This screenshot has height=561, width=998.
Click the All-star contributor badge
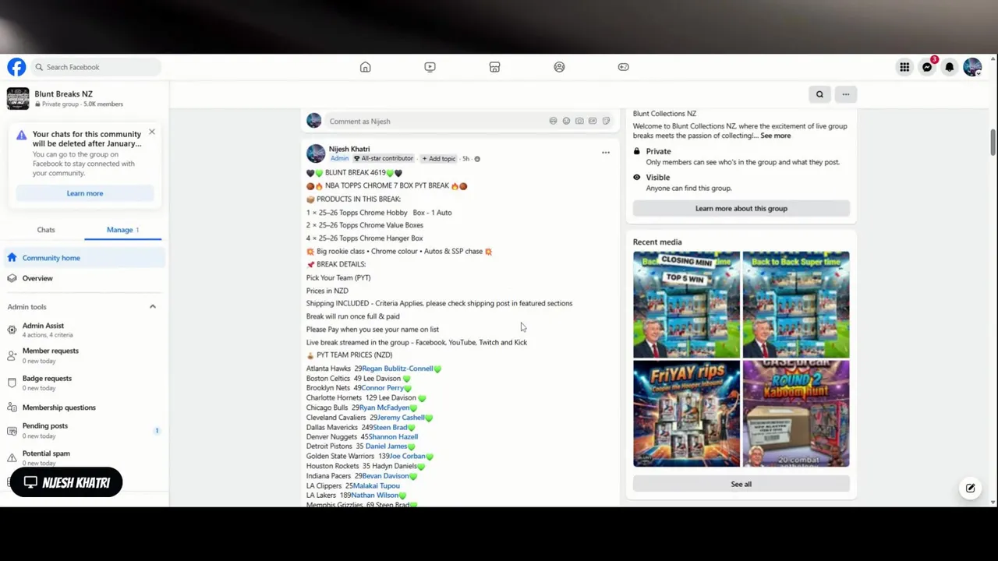(383, 159)
